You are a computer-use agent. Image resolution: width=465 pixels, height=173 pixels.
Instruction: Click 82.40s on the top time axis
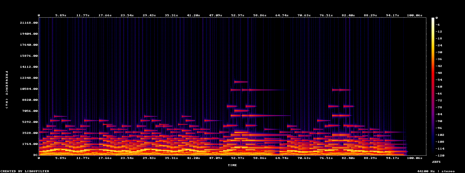tap(348, 15)
